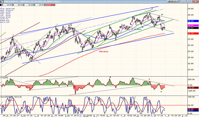
Task: Click the red asterisk in CCI panel
Action: 149,79
